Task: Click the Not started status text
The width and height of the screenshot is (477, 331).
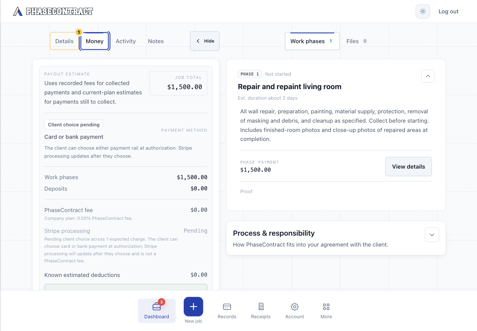Action: click(x=278, y=74)
